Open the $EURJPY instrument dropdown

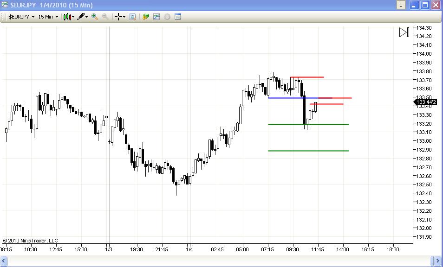(21, 17)
